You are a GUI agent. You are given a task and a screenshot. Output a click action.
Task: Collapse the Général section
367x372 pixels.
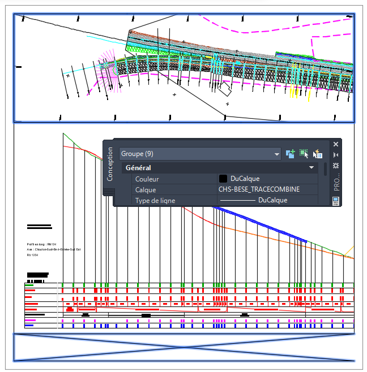311,167
